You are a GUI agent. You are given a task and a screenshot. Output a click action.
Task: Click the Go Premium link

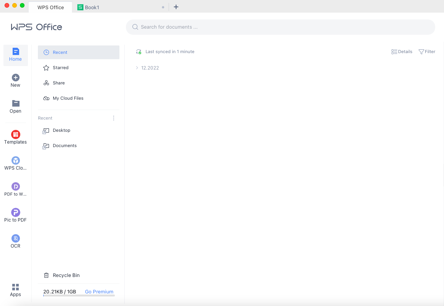tap(99, 291)
